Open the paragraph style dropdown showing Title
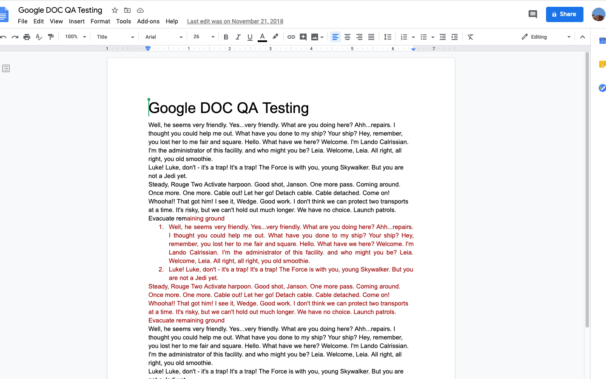Viewport: 606px width, 379px height. [115, 37]
